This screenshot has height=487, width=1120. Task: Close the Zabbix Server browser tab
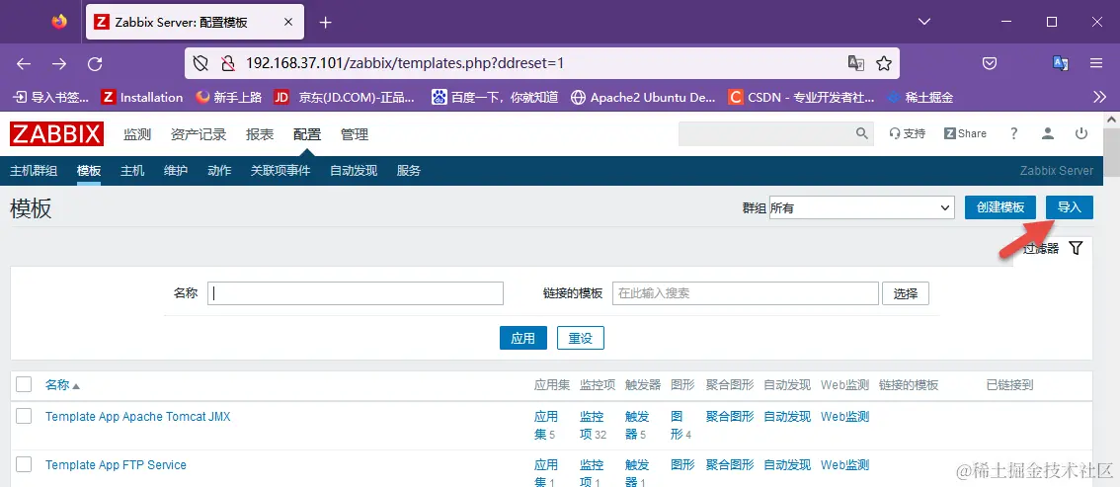(288, 22)
